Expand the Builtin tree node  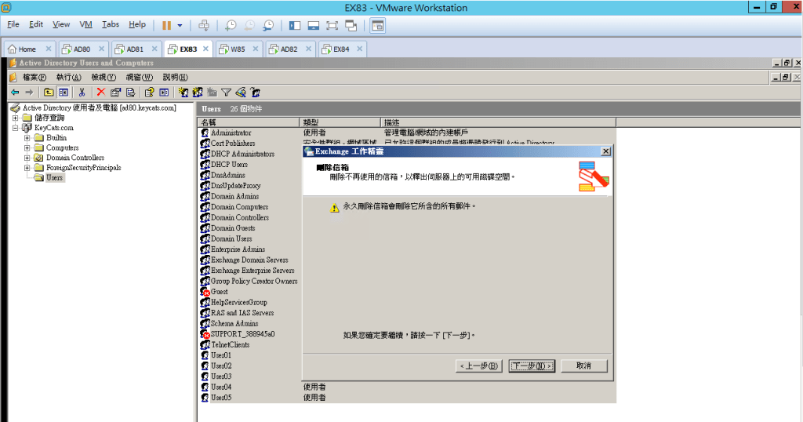[x=27, y=137]
